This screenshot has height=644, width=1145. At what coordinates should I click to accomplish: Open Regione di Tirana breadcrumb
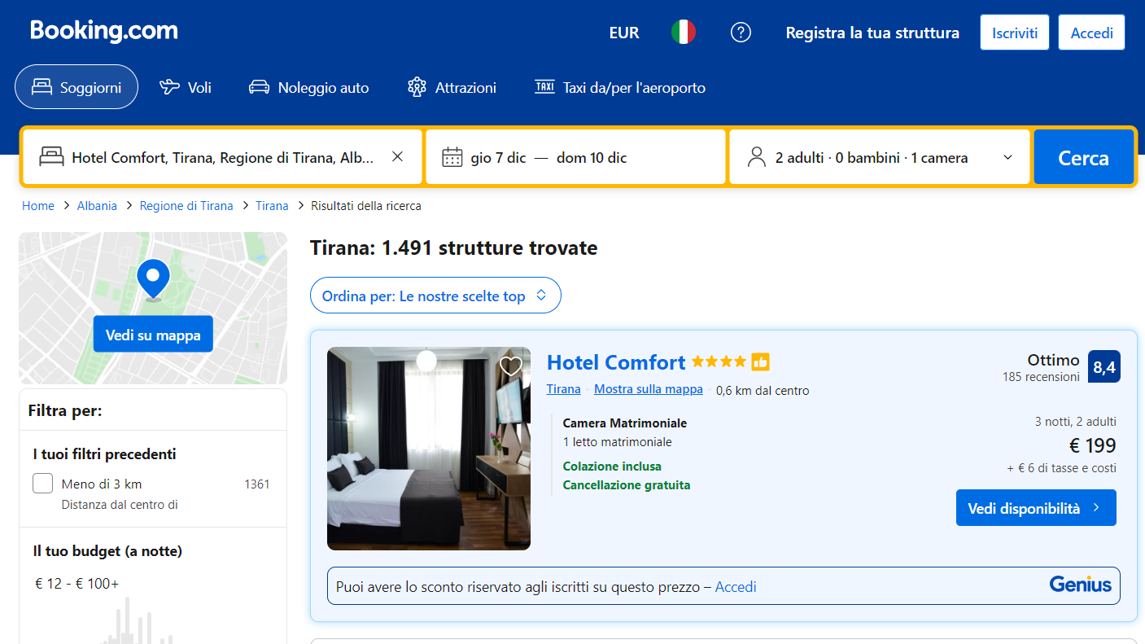click(x=186, y=206)
